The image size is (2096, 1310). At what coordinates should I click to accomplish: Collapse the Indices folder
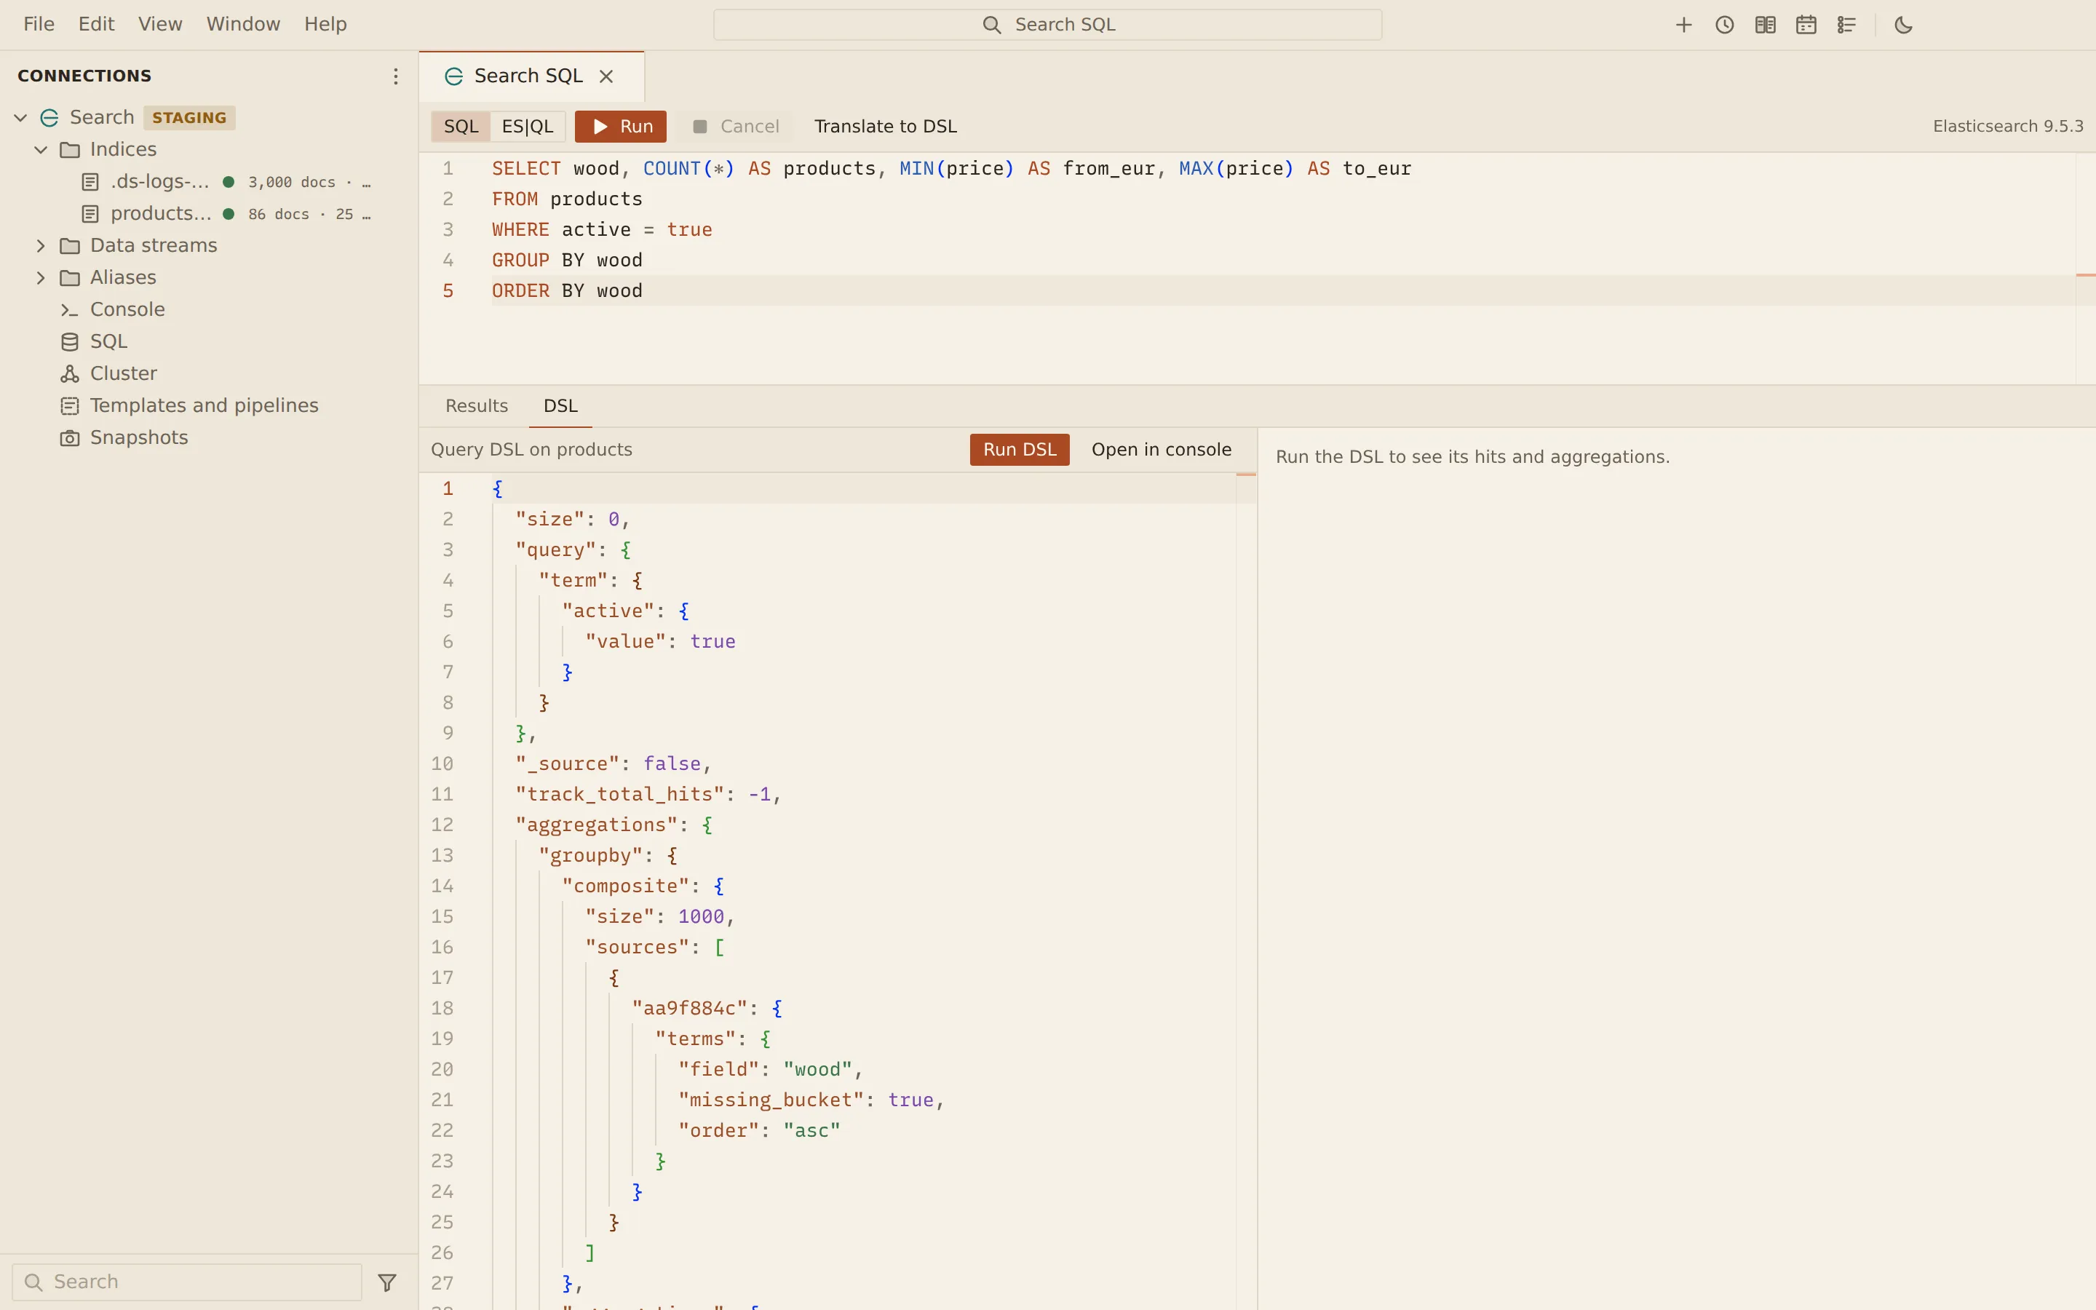(x=41, y=150)
